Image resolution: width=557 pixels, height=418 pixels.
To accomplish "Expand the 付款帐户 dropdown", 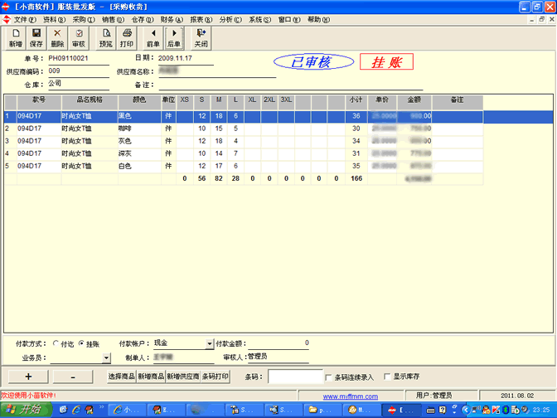I will (x=209, y=343).
